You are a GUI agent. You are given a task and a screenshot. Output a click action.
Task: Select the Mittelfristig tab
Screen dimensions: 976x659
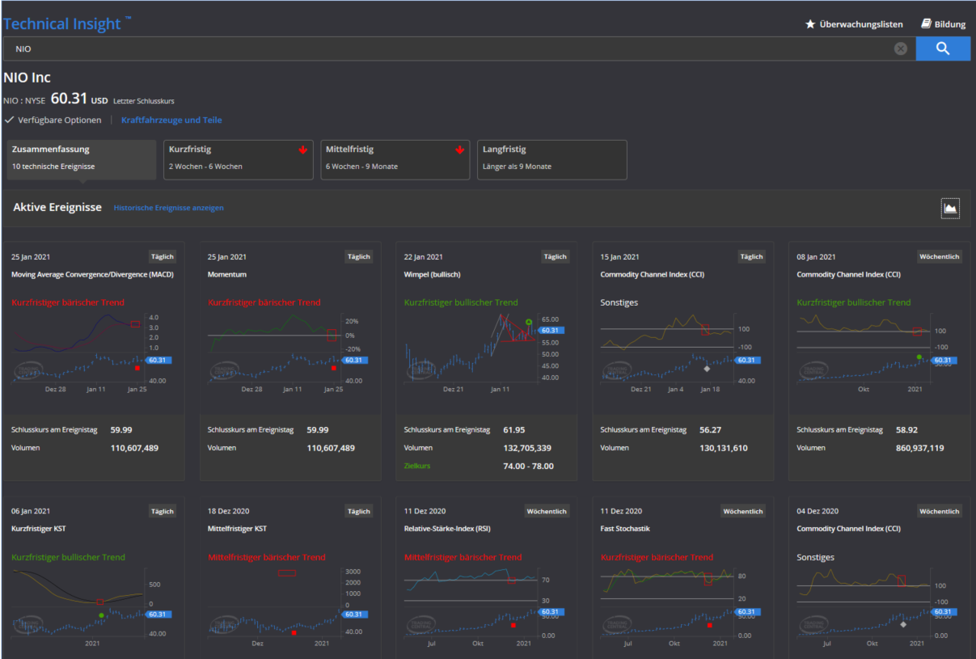pos(395,159)
